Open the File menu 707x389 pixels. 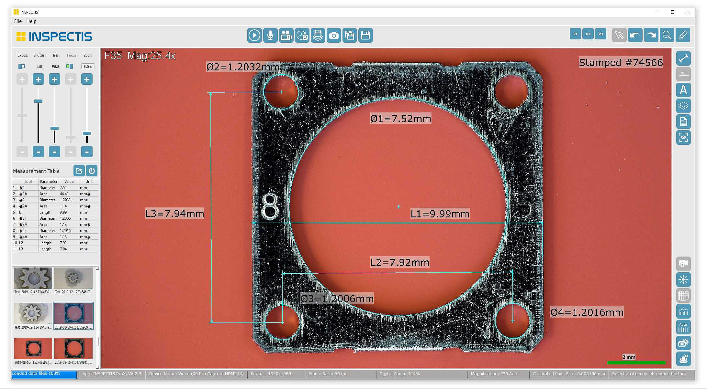point(18,21)
